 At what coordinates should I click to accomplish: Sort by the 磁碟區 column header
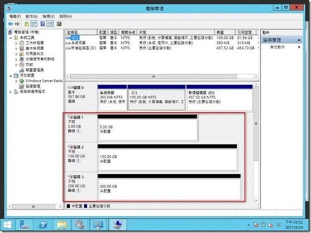tap(82, 32)
